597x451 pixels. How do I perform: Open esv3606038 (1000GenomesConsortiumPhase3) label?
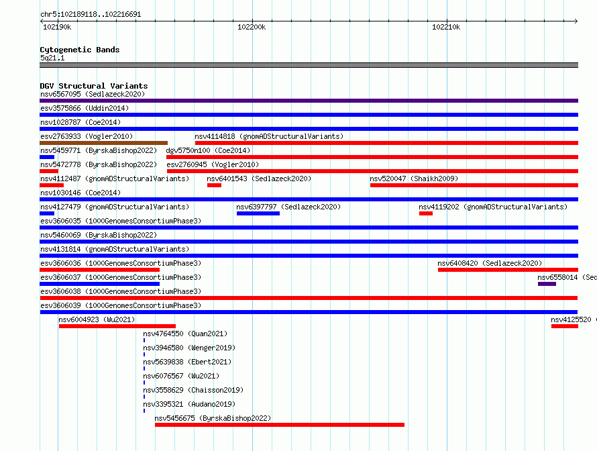(x=121, y=291)
